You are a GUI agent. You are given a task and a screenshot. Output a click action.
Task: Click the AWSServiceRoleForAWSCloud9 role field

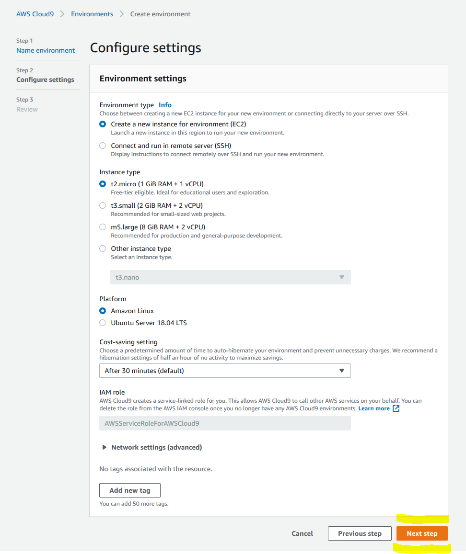pos(225,423)
